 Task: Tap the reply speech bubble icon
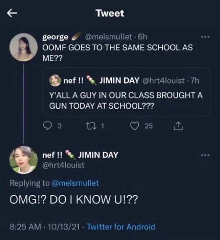click(47, 126)
